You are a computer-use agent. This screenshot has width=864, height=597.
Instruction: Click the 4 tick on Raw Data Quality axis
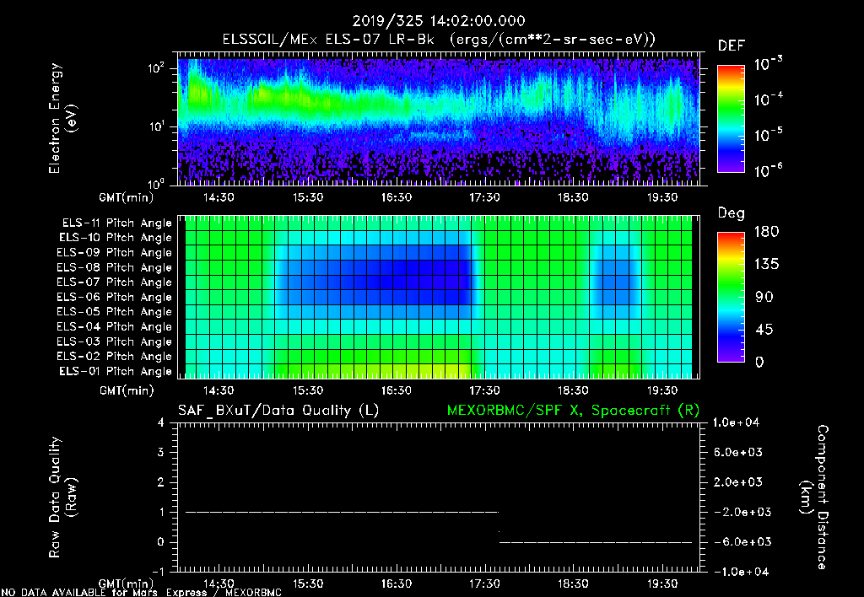pos(161,422)
